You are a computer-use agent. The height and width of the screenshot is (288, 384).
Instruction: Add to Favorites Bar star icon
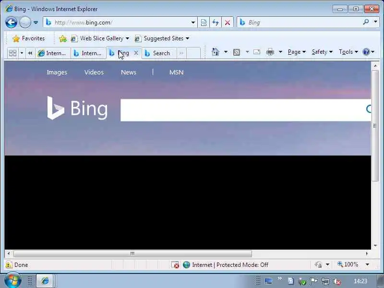tap(63, 38)
